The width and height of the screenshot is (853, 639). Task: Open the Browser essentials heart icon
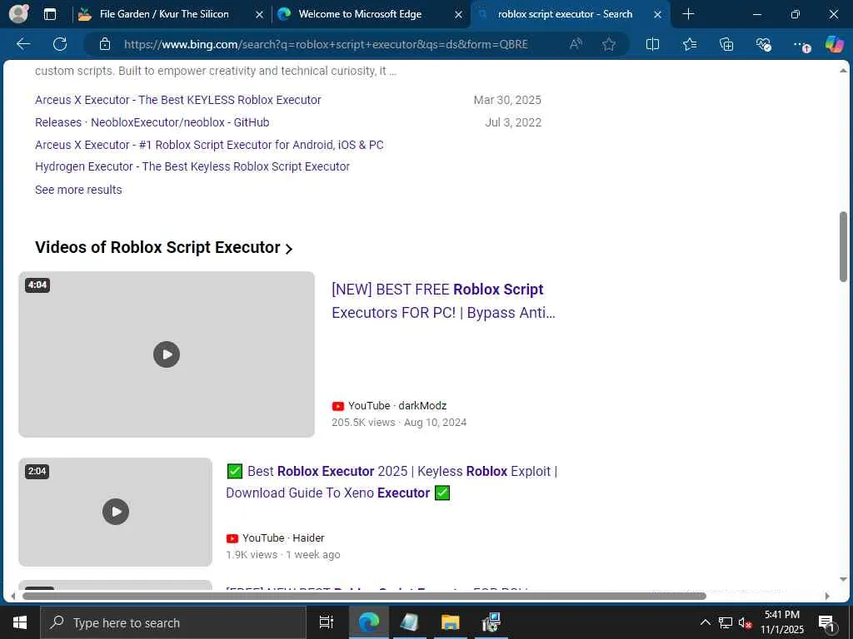tap(763, 44)
